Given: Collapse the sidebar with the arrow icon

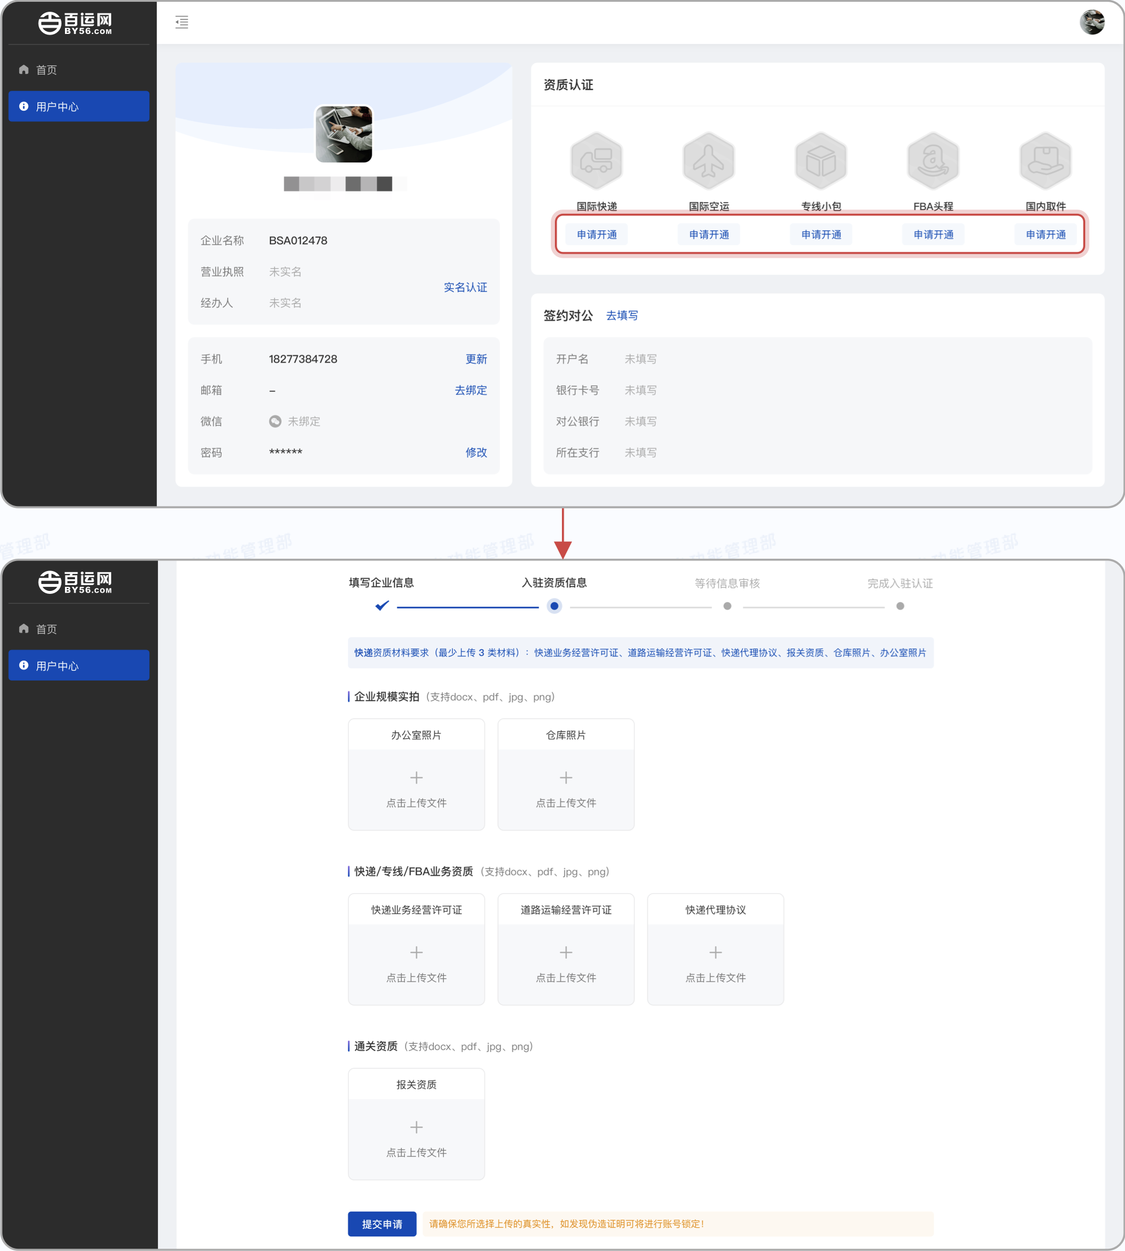Looking at the screenshot, I should (183, 22).
